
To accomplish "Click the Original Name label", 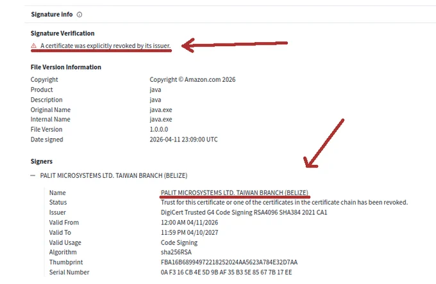I will coord(51,110).
